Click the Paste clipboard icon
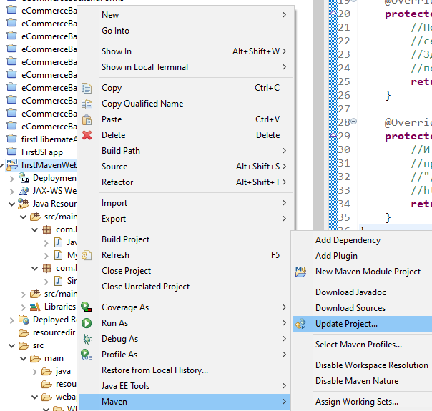 tap(87, 119)
